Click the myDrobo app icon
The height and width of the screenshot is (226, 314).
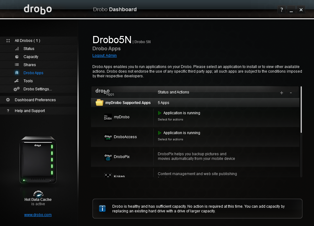coord(108,117)
